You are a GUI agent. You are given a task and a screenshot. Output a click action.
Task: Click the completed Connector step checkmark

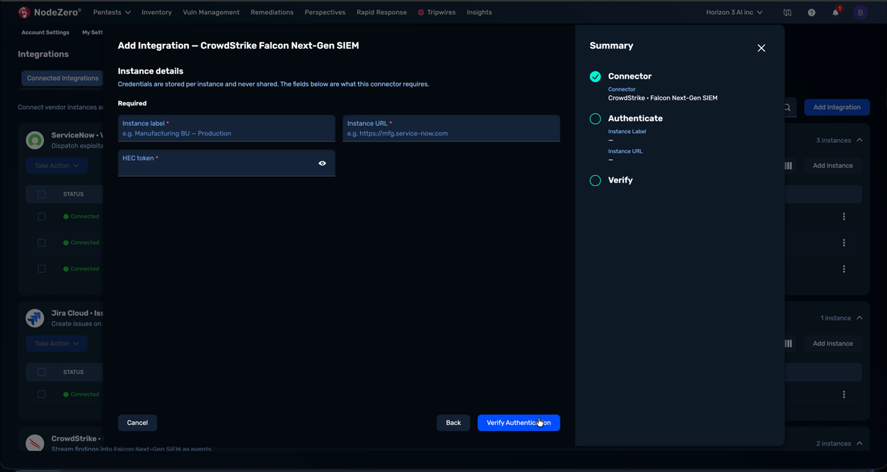pos(595,76)
